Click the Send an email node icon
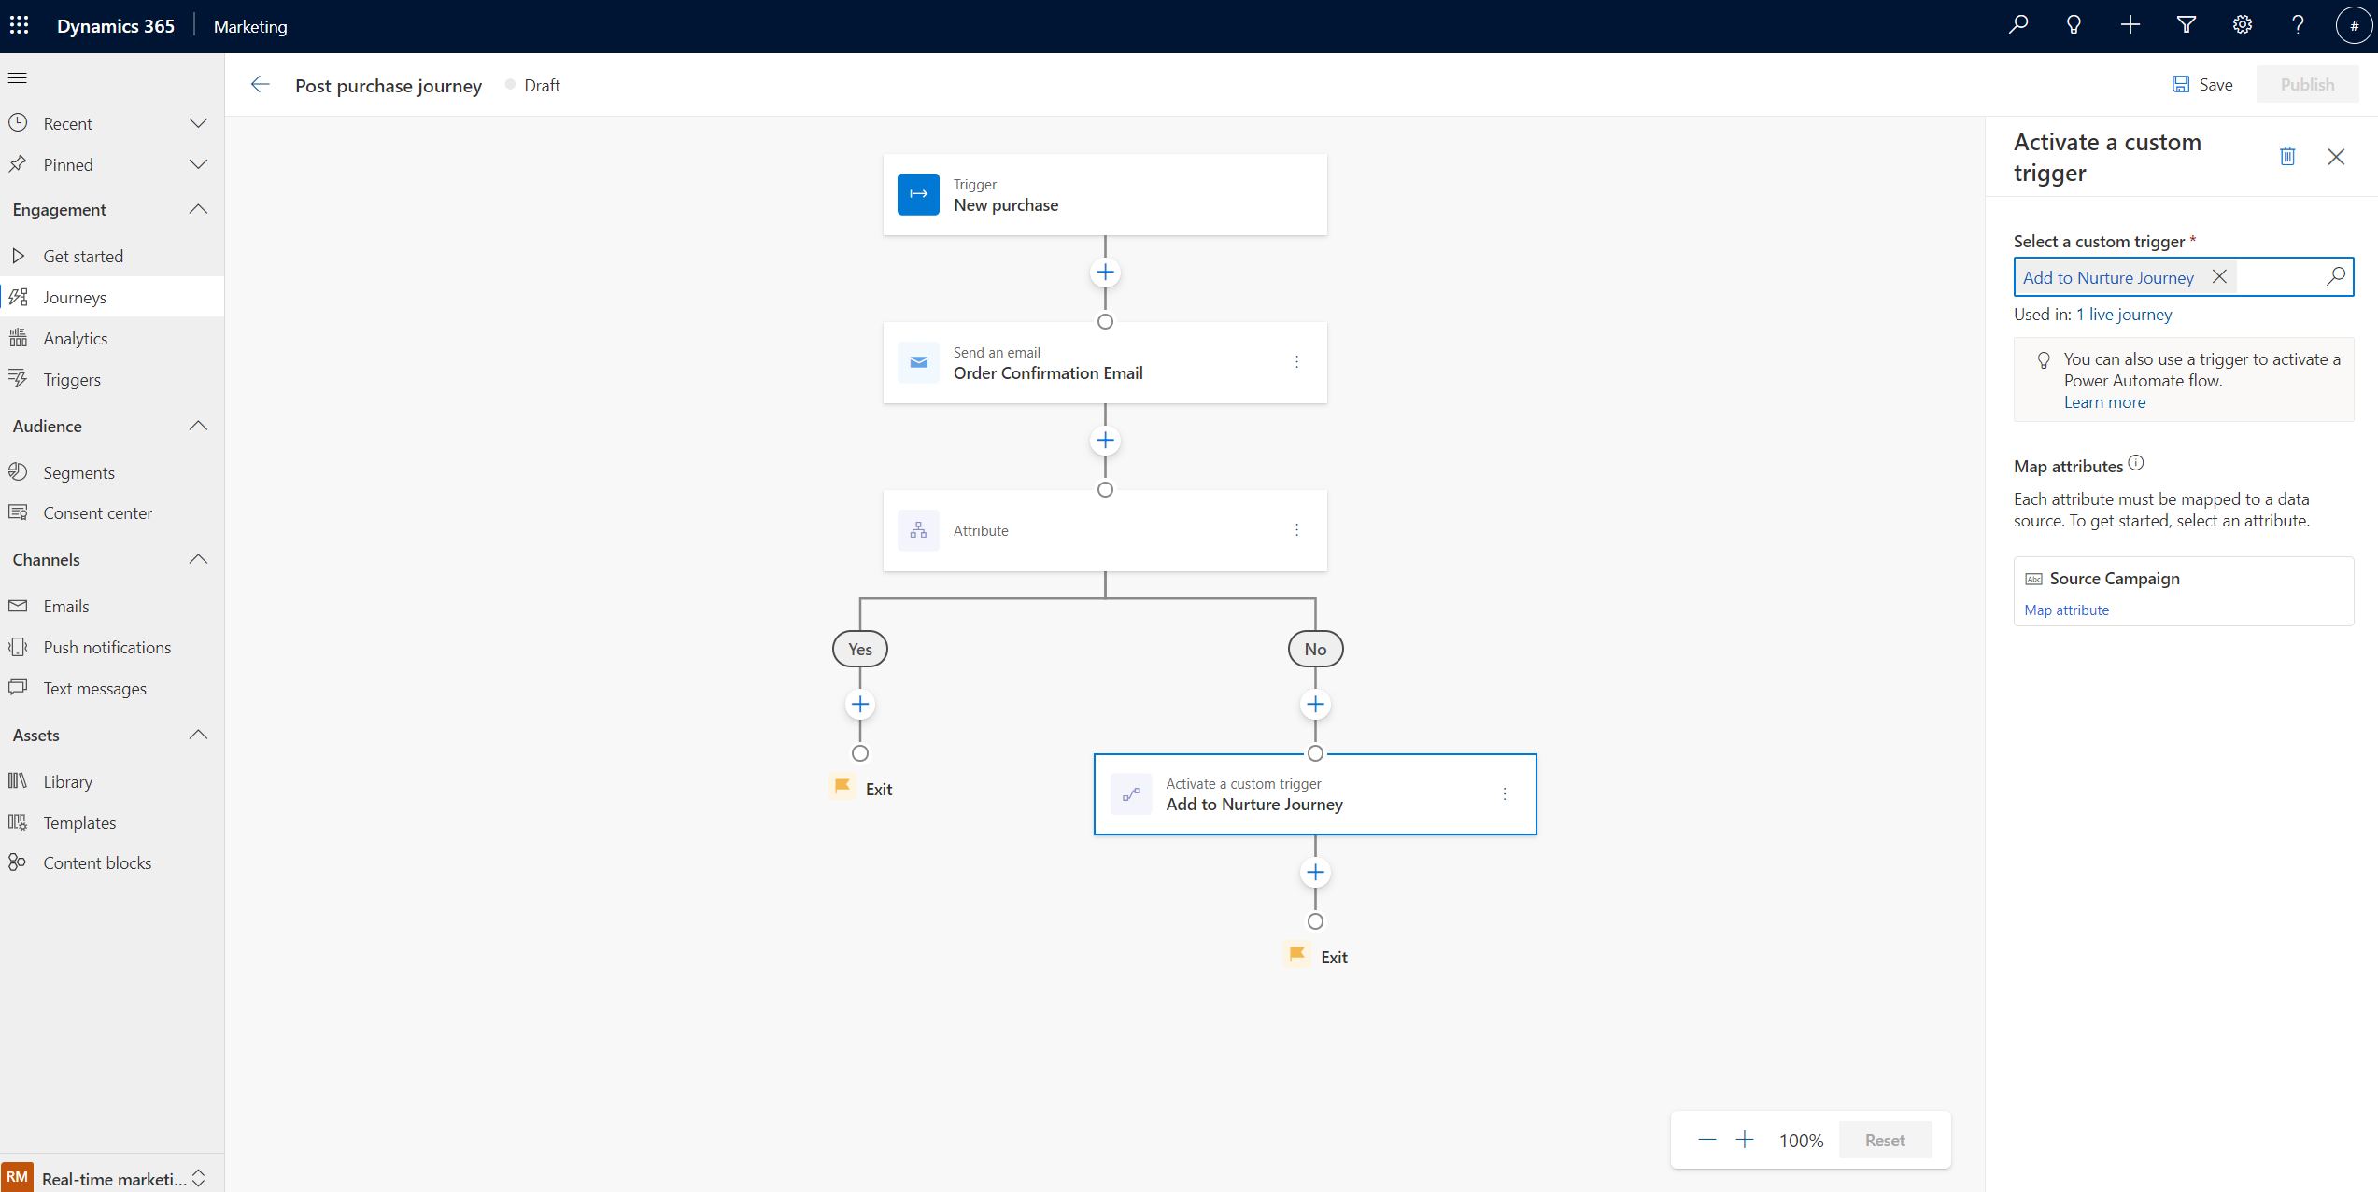The width and height of the screenshot is (2378, 1192). (x=917, y=362)
